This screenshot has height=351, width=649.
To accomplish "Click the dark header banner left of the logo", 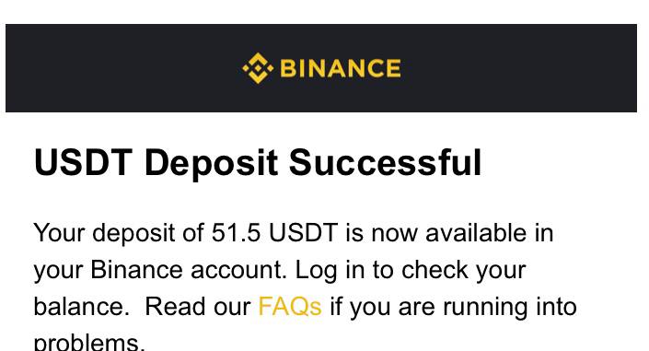I will pos(123,68).
